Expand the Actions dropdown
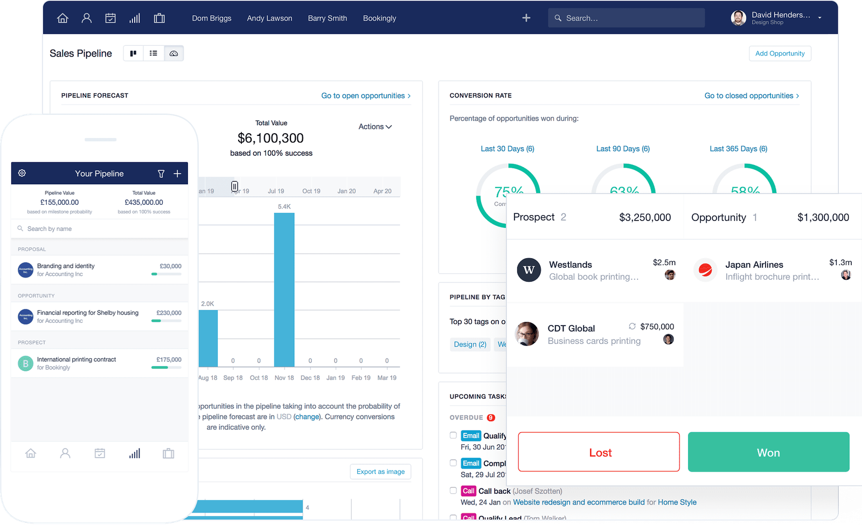This screenshot has height=525, width=862. 375,127
